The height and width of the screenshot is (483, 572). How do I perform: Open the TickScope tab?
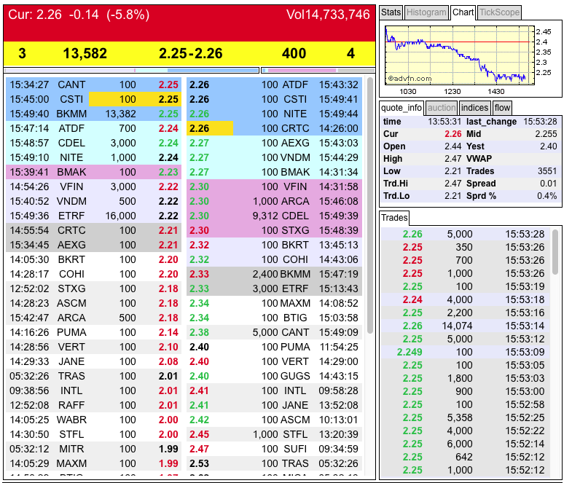(499, 12)
